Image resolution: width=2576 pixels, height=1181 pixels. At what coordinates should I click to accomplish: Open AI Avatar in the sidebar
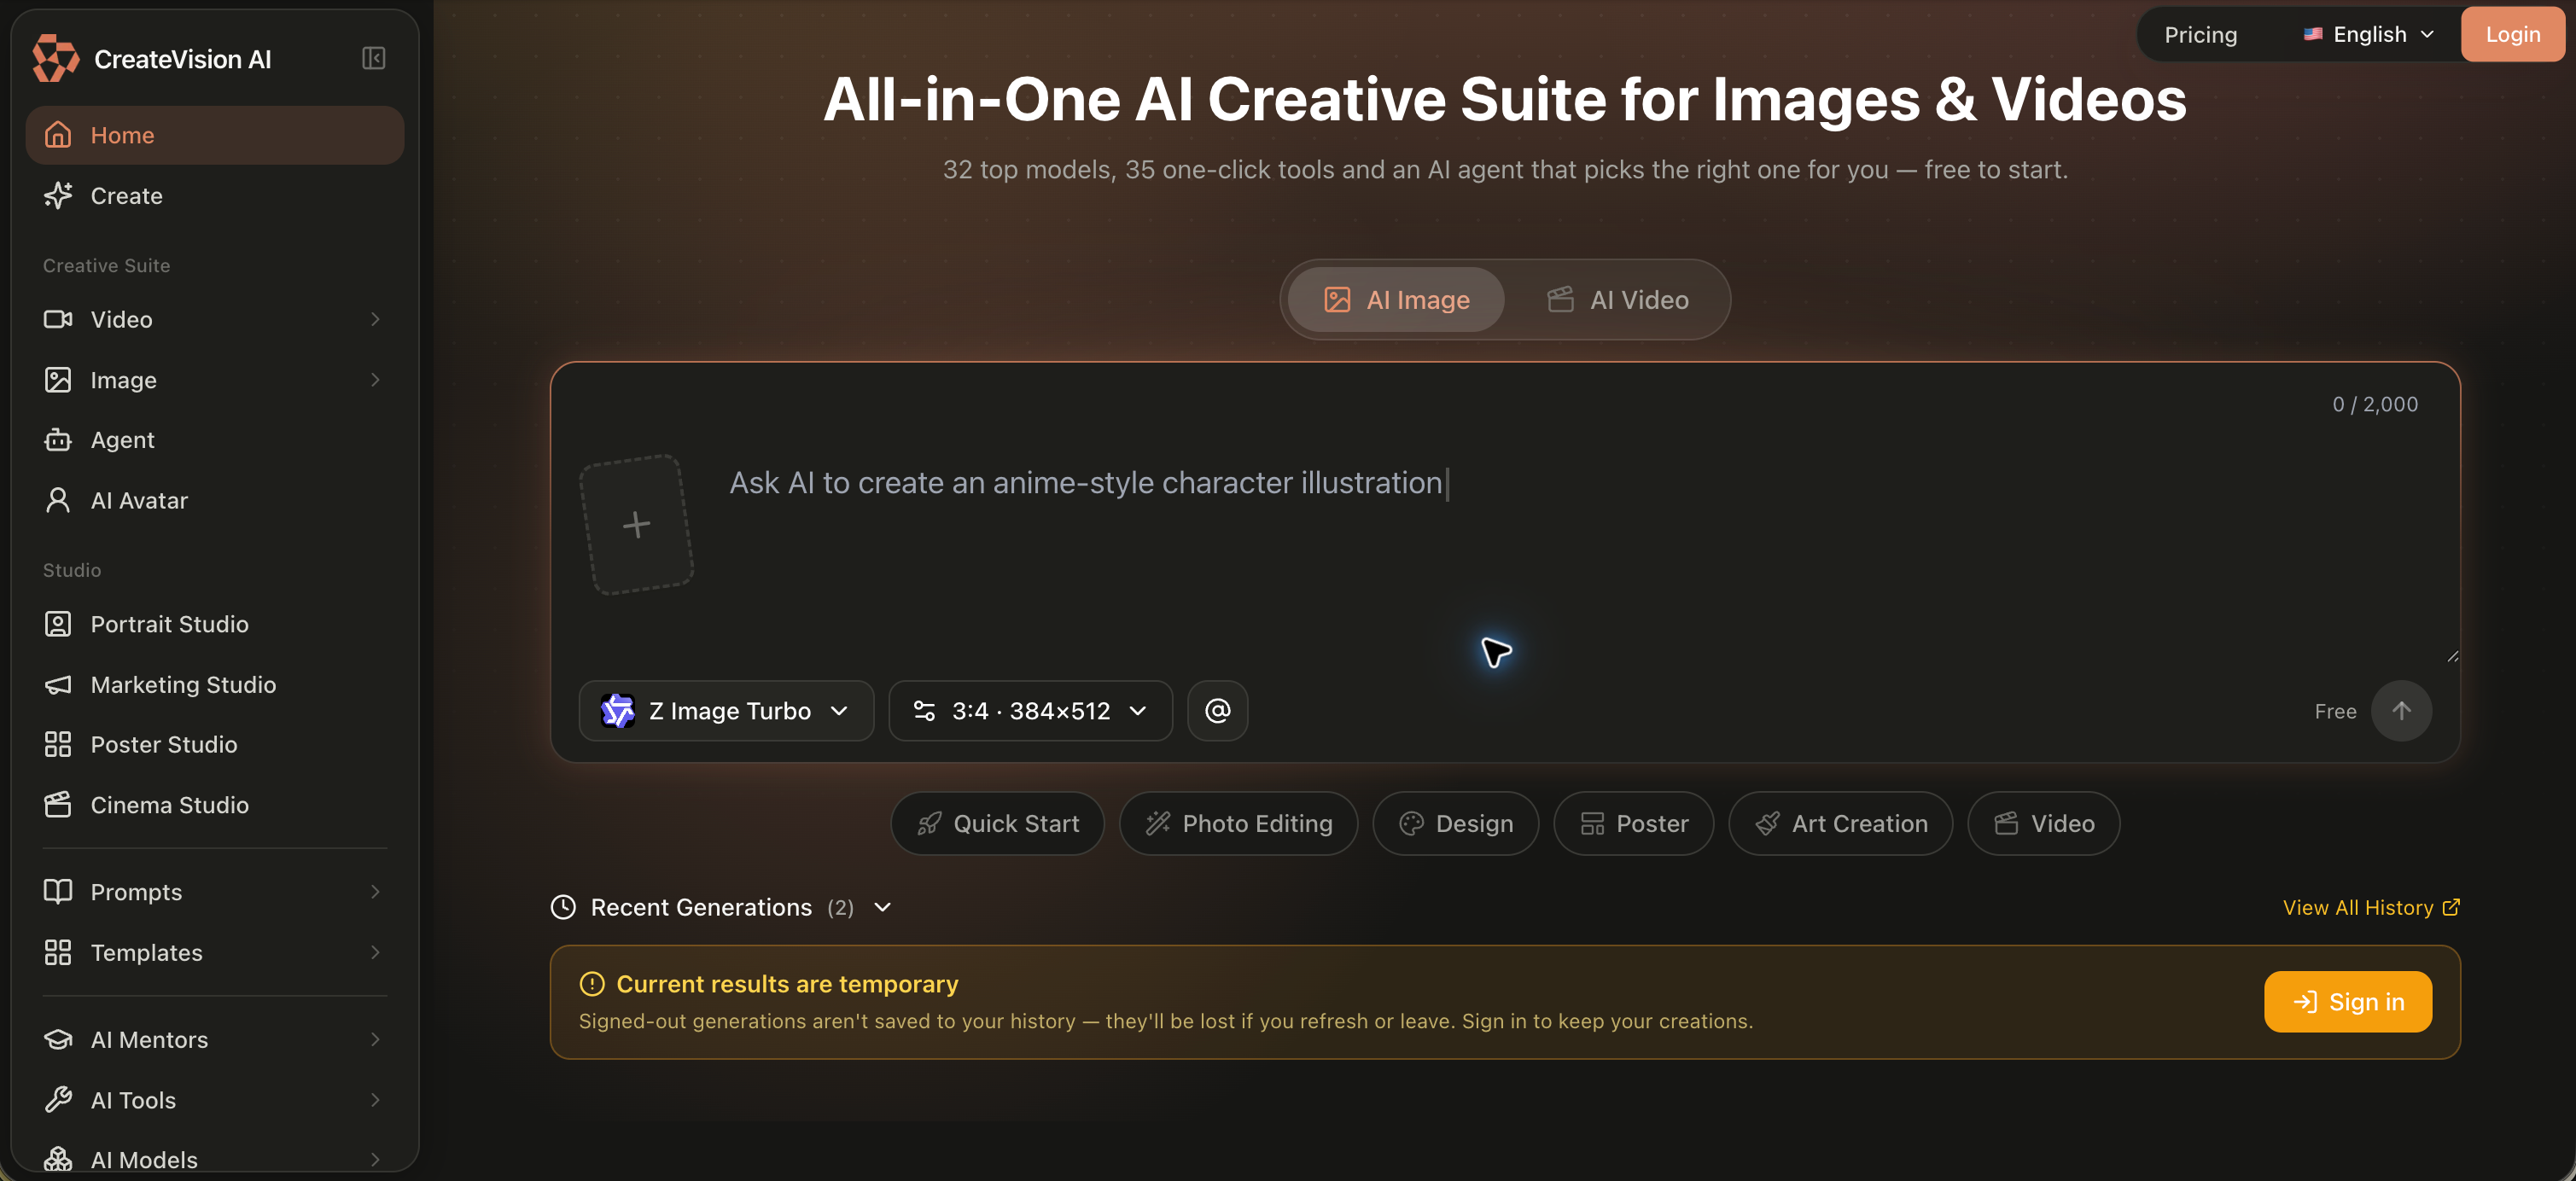click(215, 500)
